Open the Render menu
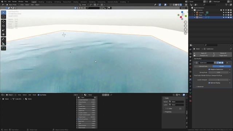This screenshot has height=131, width=233. [x=15, y=1]
